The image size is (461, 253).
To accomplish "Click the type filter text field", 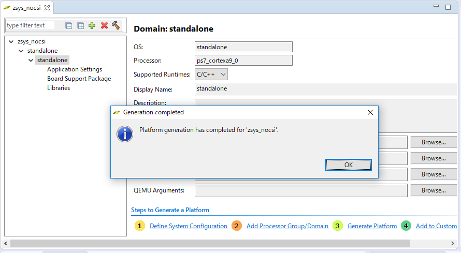I will (30, 25).
